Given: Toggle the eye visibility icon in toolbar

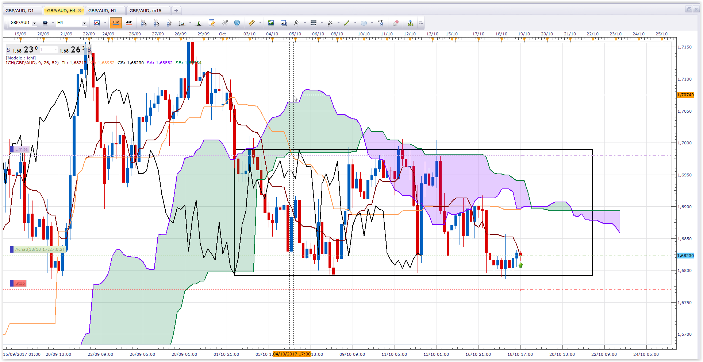Looking at the screenshot, I should pos(225,23).
